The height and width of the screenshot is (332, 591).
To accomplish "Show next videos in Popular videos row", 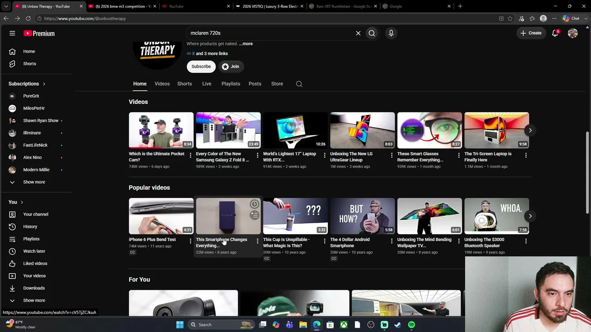I will tap(530, 216).
